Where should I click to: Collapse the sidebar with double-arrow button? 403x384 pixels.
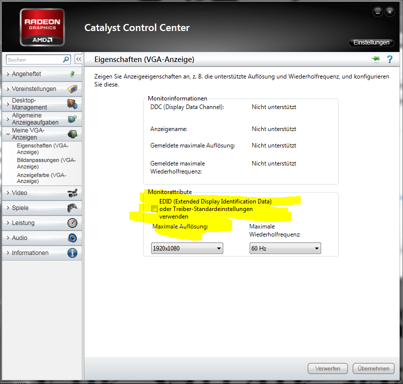(x=78, y=59)
